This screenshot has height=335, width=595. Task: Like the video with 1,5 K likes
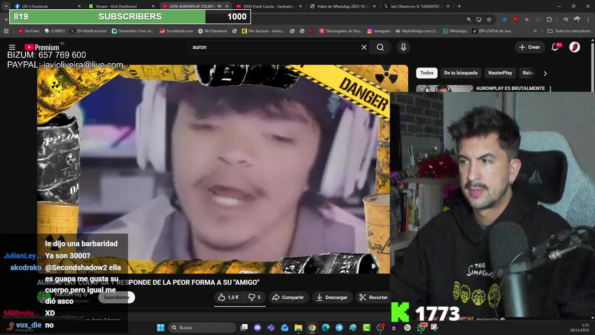tap(228, 297)
